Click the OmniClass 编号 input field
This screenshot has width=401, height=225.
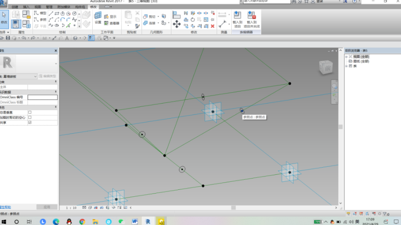42,97
